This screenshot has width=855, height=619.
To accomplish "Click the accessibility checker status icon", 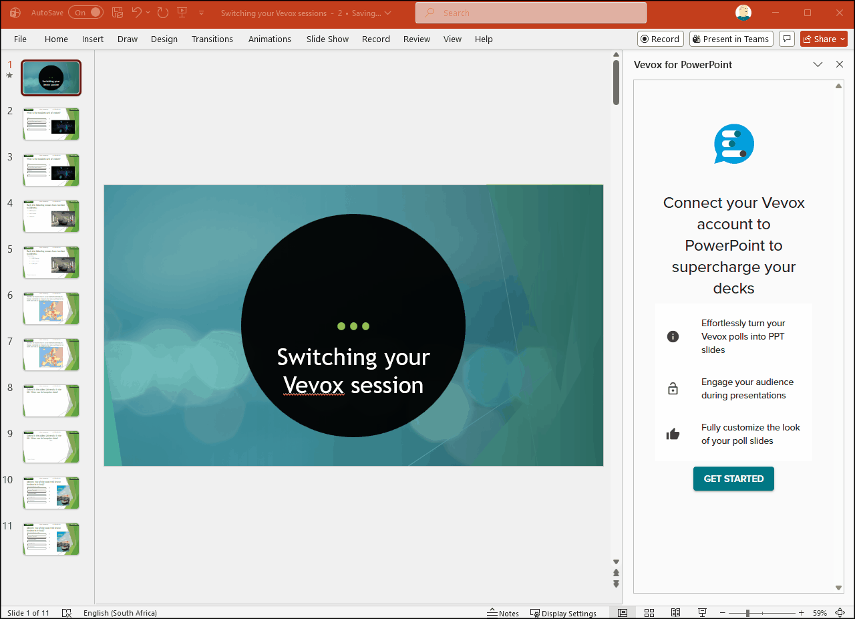I will coord(67,613).
